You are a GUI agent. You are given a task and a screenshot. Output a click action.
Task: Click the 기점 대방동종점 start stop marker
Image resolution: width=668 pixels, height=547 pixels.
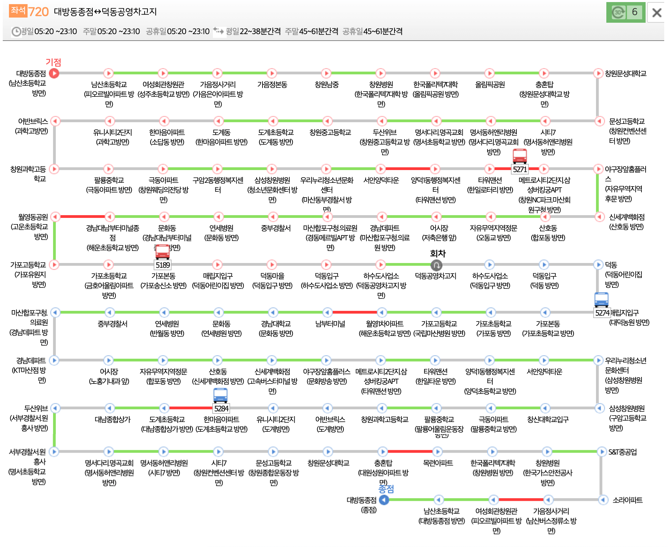54,73
